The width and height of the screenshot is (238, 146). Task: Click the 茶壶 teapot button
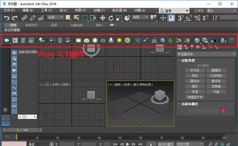195,92
